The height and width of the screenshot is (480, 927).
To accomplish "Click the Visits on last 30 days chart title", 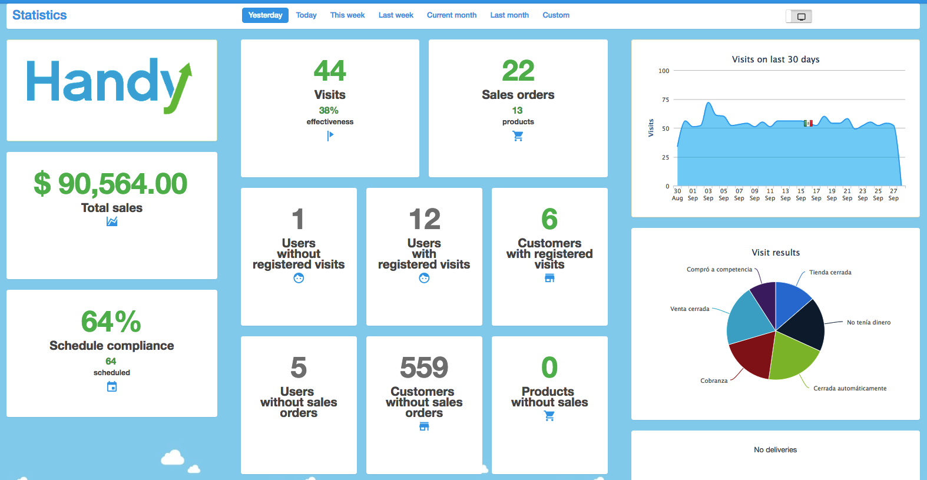I will (x=776, y=59).
